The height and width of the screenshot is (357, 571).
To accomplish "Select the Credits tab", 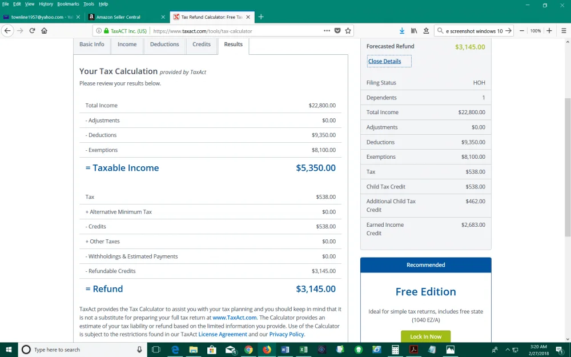I will pyautogui.click(x=202, y=45).
